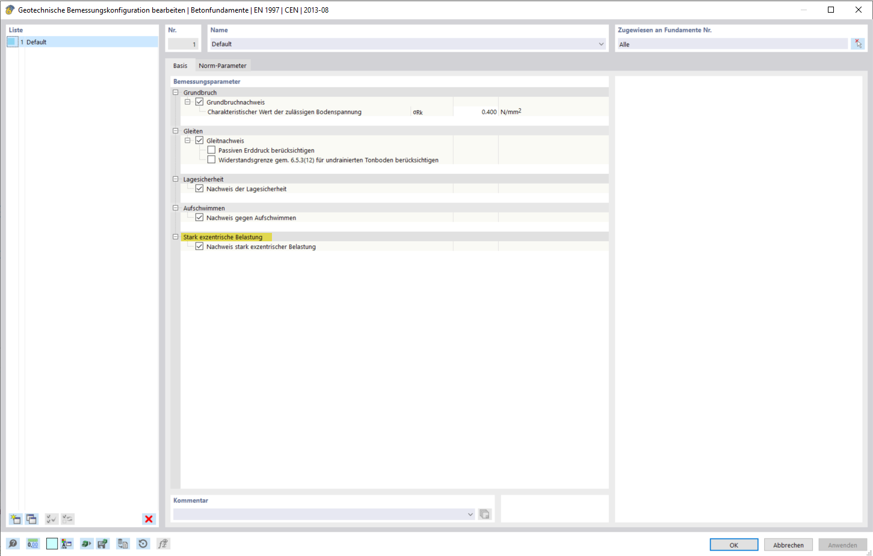Screen dimensions: 873x556
Task: Switch to the Basis tab
Action: [x=180, y=66]
